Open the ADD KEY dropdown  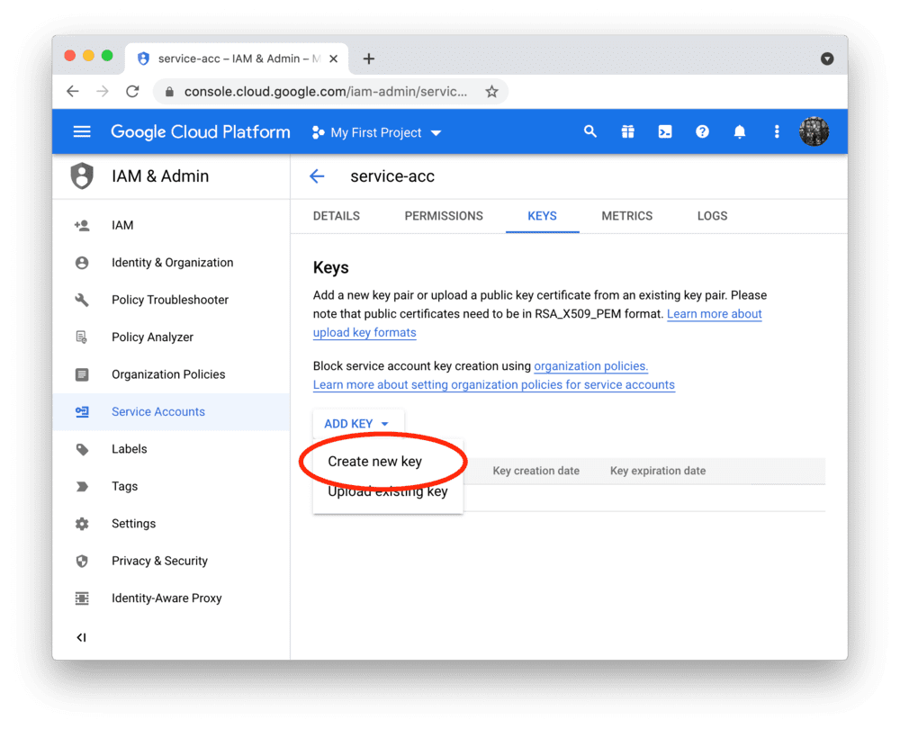click(x=357, y=423)
